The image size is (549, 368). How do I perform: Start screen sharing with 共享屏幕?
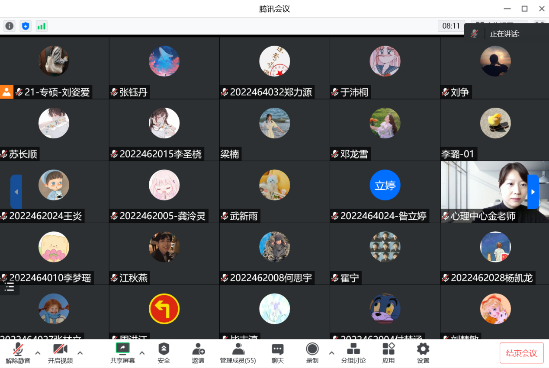point(122,353)
